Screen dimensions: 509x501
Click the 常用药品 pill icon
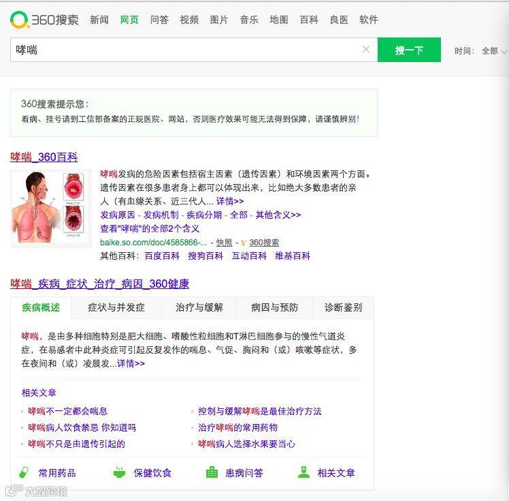[x=24, y=472]
